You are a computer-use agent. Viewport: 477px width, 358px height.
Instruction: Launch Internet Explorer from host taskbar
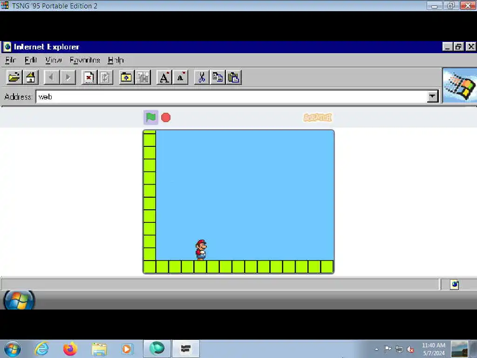(41, 349)
